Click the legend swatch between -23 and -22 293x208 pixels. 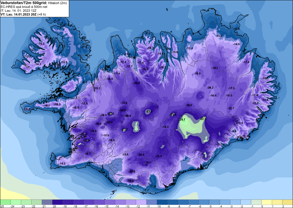coord(26,202)
